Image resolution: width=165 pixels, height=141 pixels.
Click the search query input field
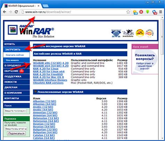pos(16,111)
